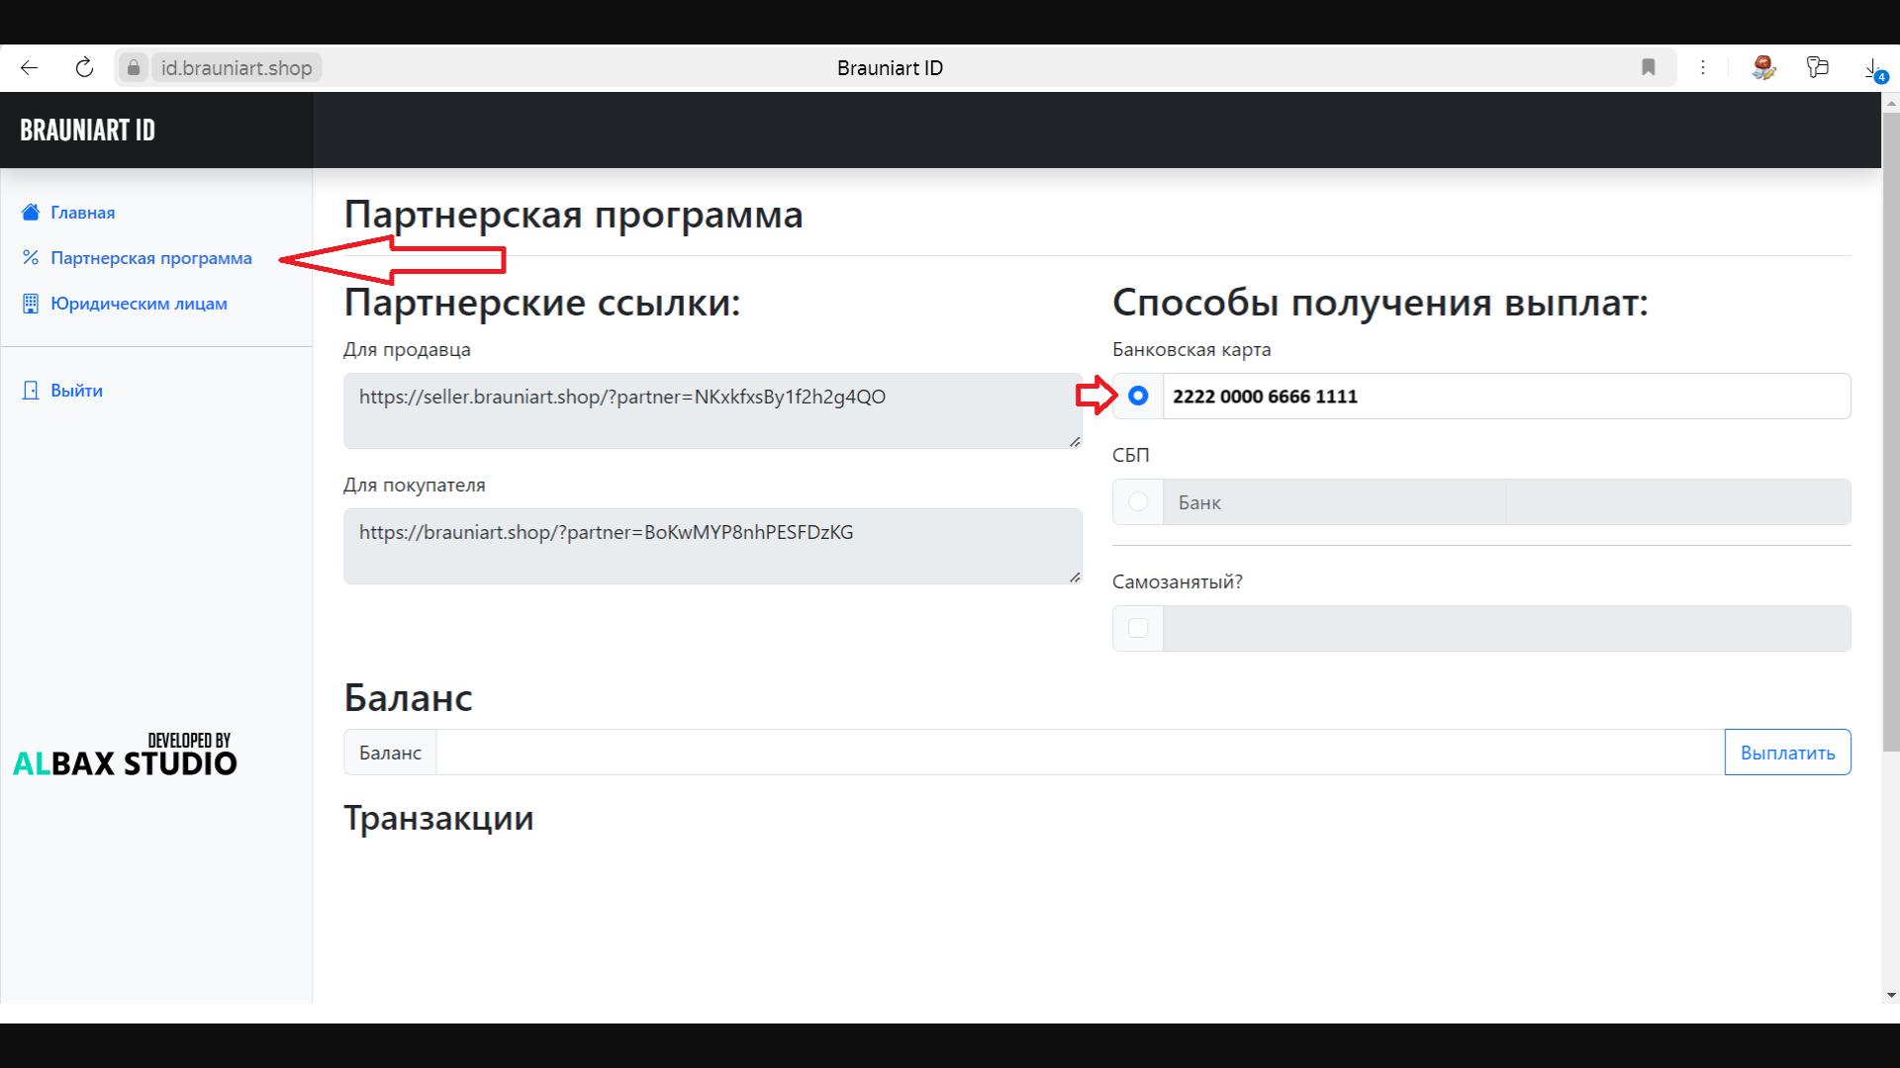This screenshot has height=1068, width=1900.
Task: Click the Партнерская программа page heading
Action: [x=574, y=215]
